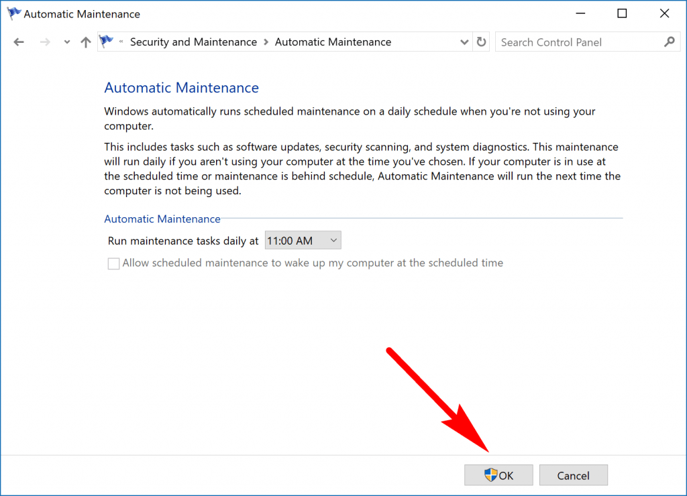The height and width of the screenshot is (496, 687).
Task: Navigate to Security and Maintenance breadcrumb
Action: 193,42
